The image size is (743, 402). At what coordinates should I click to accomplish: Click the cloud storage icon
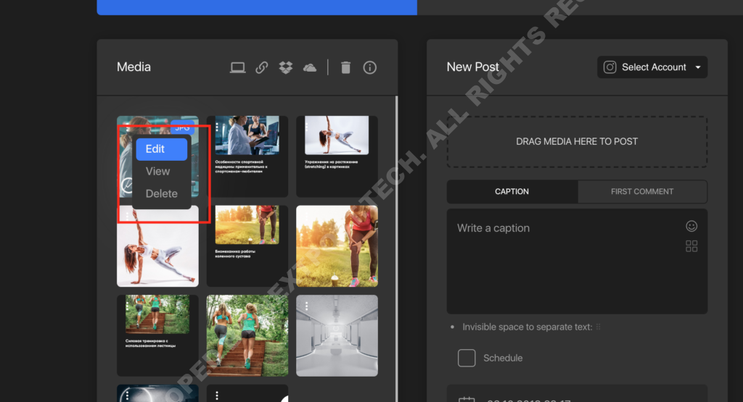(x=310, y=67)
